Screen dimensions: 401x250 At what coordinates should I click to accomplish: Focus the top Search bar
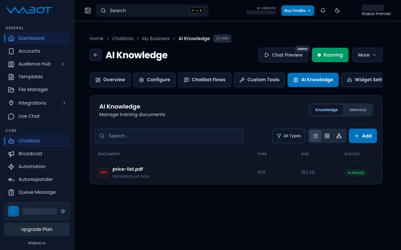[152, 11]
